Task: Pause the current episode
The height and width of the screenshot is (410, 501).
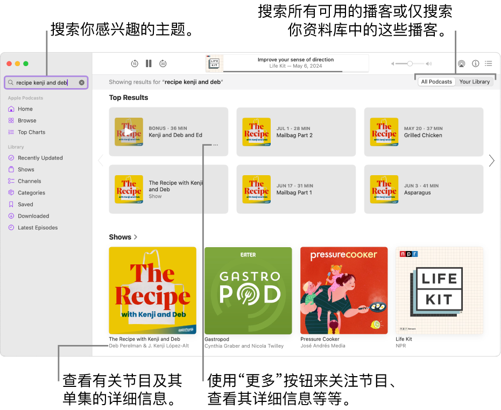Action: click(x=149, y=63)
